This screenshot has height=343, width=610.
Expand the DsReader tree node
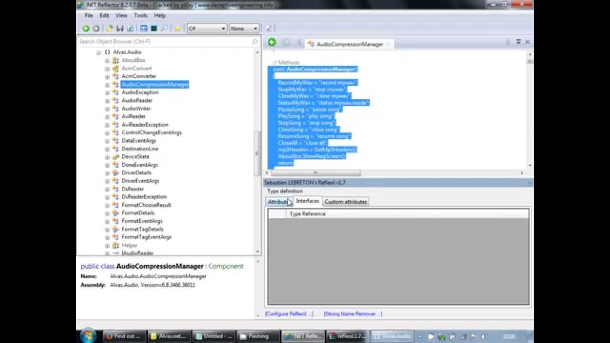coord(107,189)
